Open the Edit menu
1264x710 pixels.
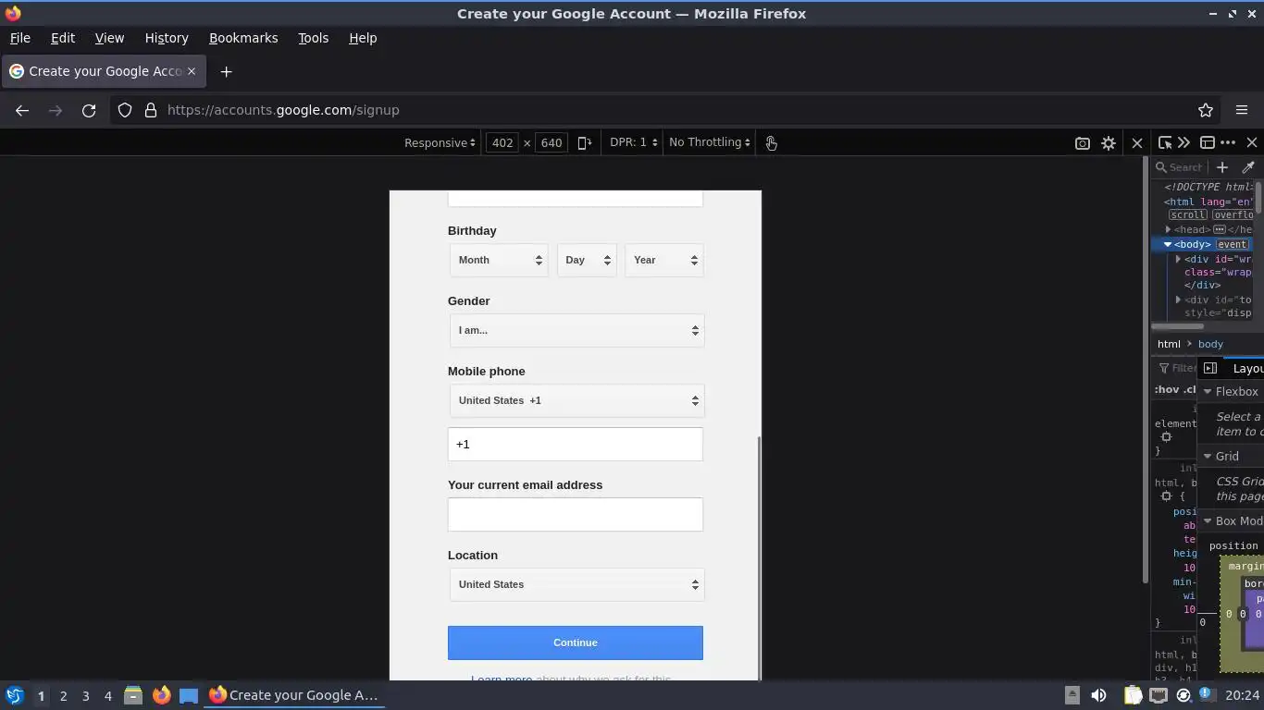[63, 38]
